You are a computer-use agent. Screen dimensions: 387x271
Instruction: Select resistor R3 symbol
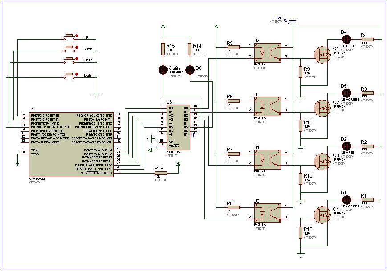[367, 93]
